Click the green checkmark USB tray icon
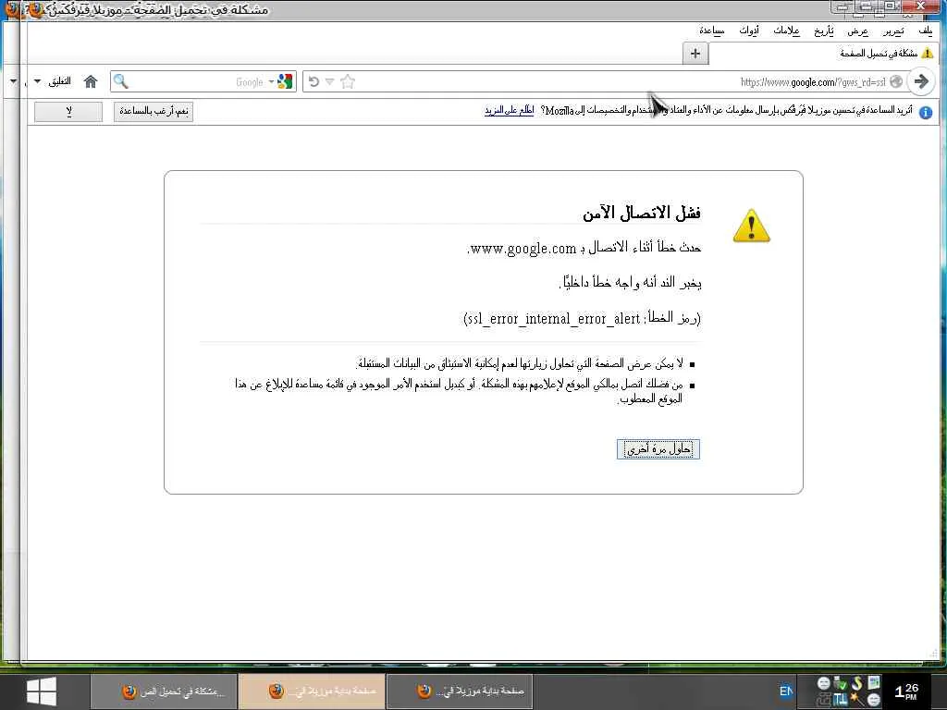Image resolution: width=947 pixels, height=710 pixels. click(840, 683)
